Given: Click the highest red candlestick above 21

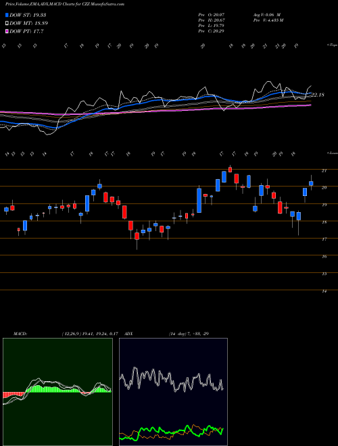Looking at the screenshot, I should click(x=230, y=170).
